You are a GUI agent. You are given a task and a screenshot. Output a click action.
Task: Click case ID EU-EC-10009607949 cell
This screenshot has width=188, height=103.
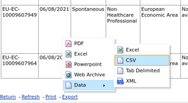(x=20, y=29)
